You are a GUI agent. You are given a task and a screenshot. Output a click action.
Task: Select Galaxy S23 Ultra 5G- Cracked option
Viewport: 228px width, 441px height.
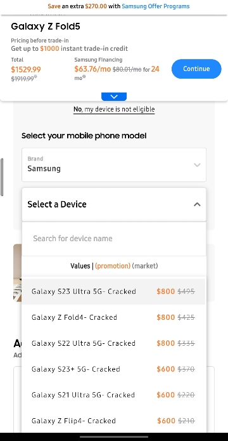[114, 291]
